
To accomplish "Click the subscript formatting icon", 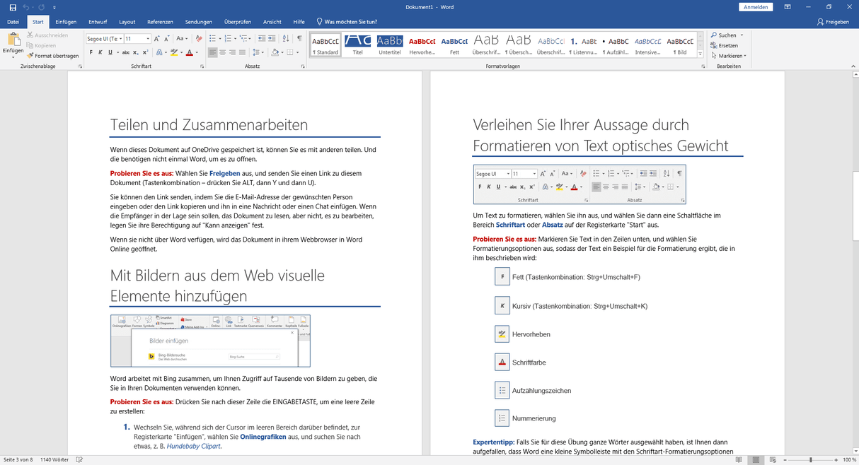I will (x=135, y=52).
